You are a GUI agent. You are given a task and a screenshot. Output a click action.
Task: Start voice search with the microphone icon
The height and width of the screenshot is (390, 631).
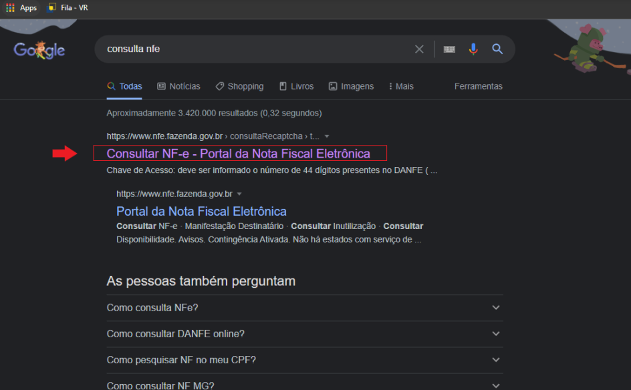pos(473,49)
